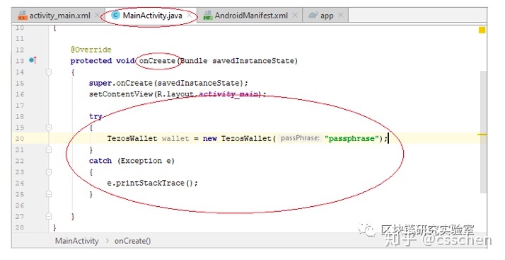Click the @Override annotation
This screenshot has width=505, height=260.
click(91, 50)
